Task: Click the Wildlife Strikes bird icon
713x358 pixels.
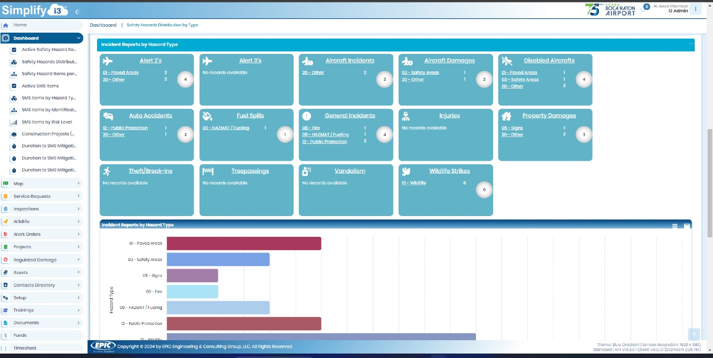Action: (407, 171)
